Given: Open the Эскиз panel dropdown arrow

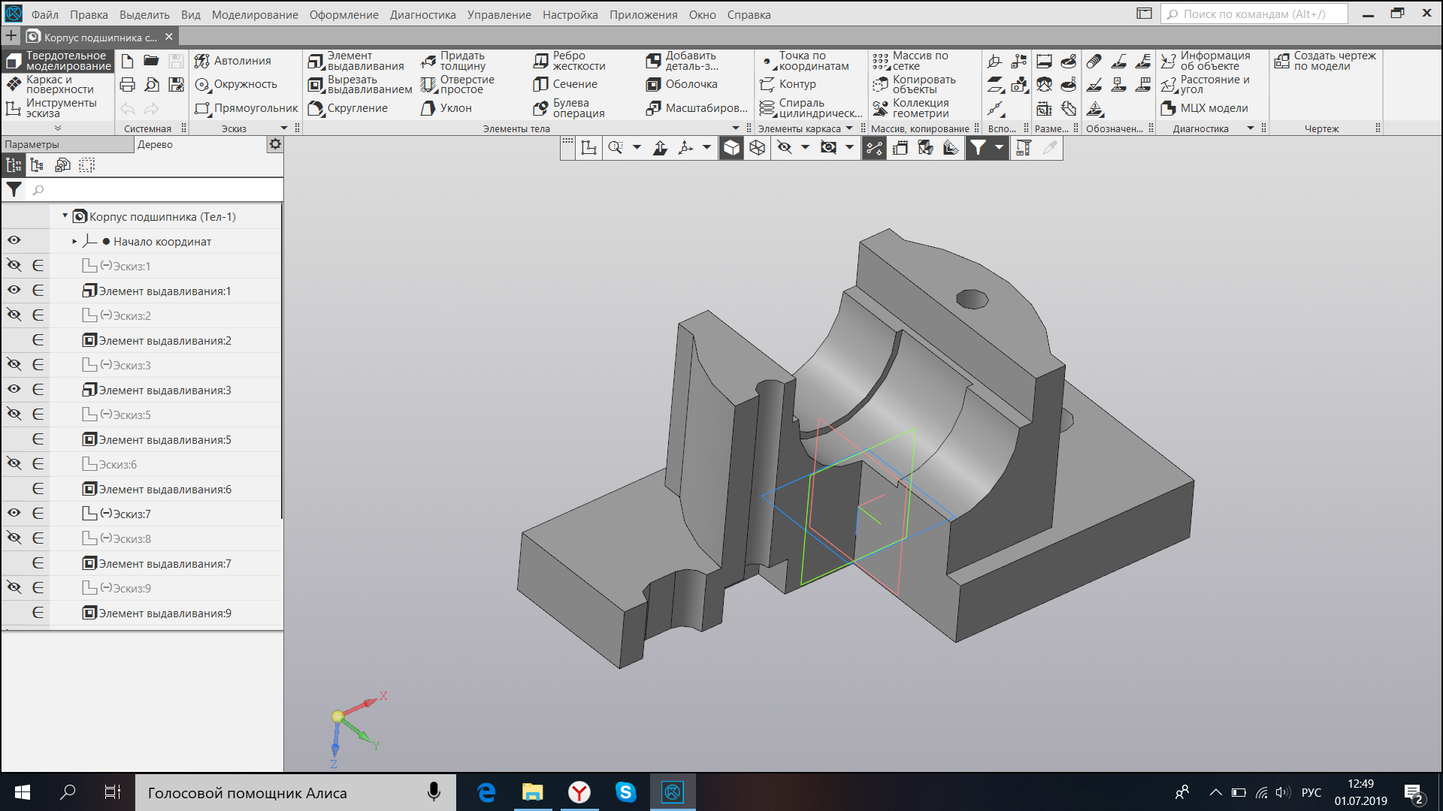Looking at the screenshot, I should (x=284, y=128).
